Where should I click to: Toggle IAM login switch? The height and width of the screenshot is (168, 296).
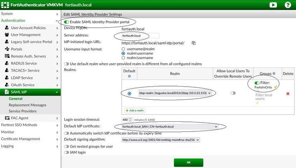[66, 152]
